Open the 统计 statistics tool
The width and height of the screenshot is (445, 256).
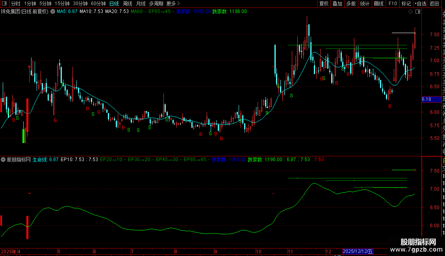pos(365,4)
